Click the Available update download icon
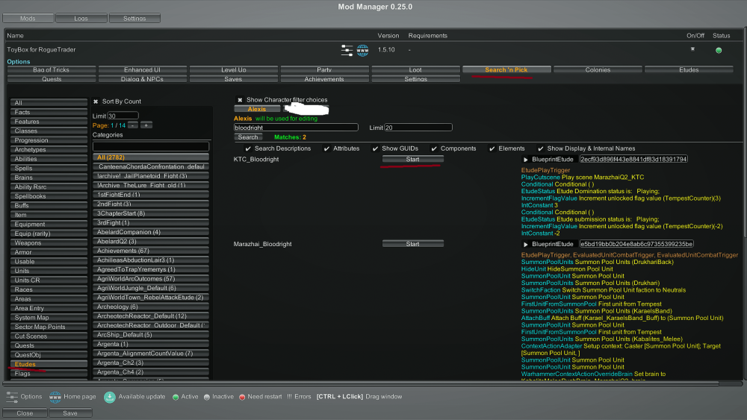Viewport: 747px width, 420px height. pos(110,397)
